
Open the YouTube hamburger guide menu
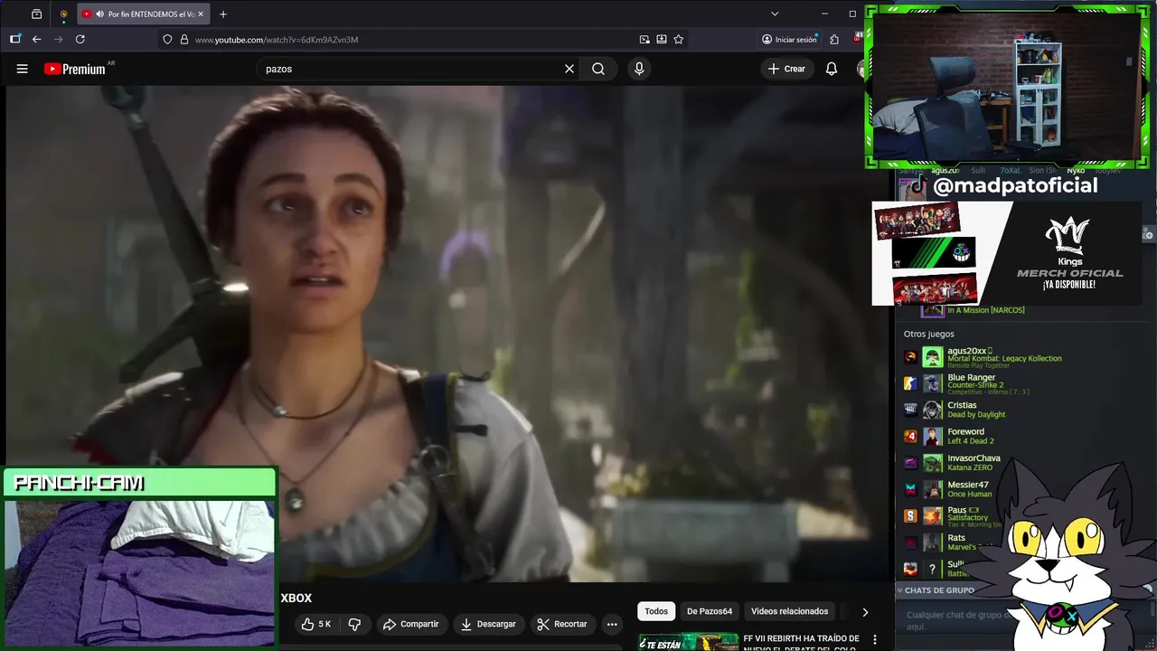point(22,69)
